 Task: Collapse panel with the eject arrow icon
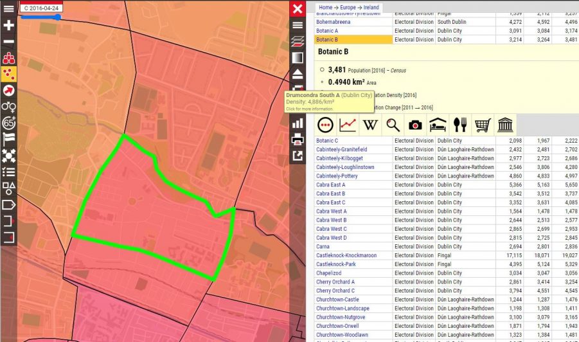click(298, 74)
